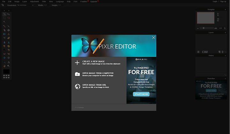Open the File menu
230x134 pixels.
[4, 2]
